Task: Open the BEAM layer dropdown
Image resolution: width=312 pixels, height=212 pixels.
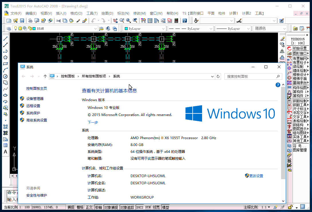Action: (x=95, y=29)
